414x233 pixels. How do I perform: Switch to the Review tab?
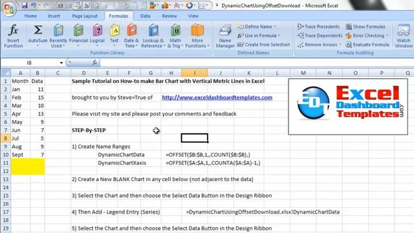[169, 16]
